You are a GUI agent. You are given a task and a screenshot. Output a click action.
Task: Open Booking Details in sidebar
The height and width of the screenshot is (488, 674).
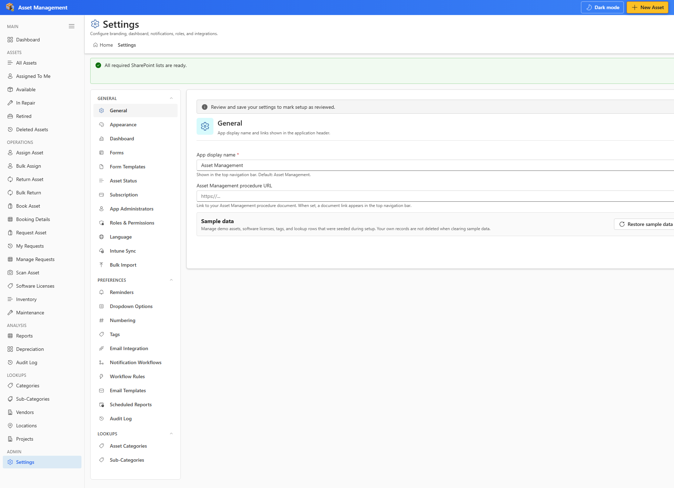(x=42, y=219)
